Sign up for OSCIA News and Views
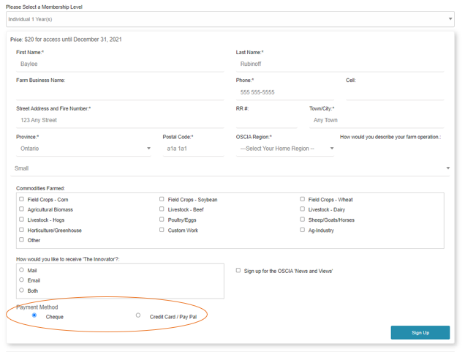465x352 pixels. click(238, 270)
